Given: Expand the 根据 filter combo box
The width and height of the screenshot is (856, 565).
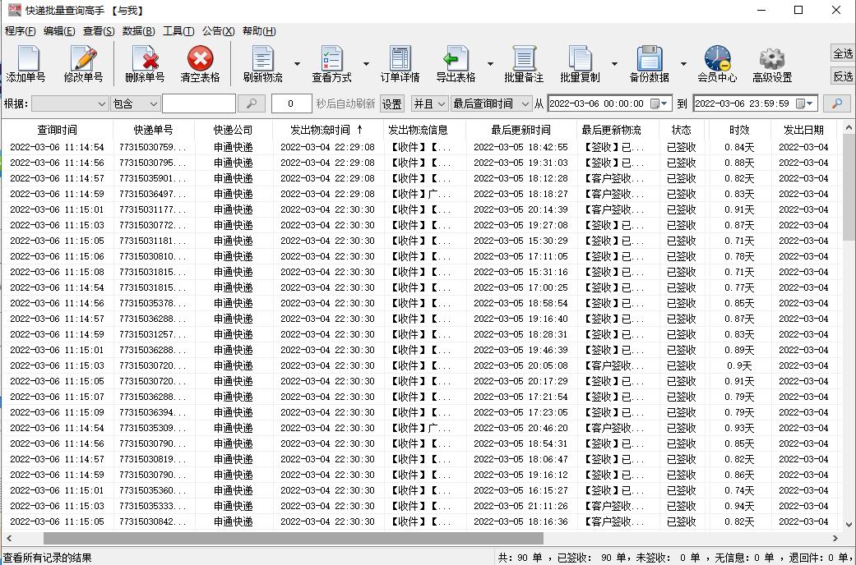Looking at the screenshot, I should (x=72, y=104).
